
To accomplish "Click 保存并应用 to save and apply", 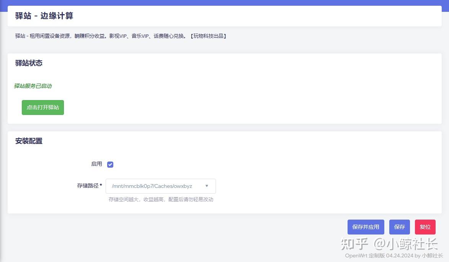I will click(x=366, y=226).
